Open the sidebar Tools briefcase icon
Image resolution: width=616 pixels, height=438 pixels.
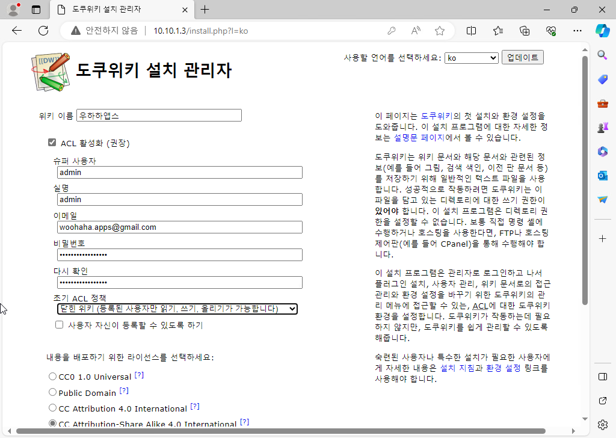pos(602,103)
